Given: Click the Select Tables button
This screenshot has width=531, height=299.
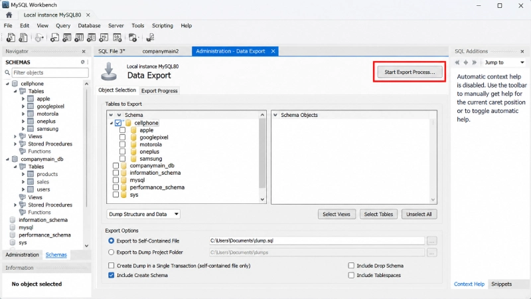Looking at the screenshot, I should point(378,214).
